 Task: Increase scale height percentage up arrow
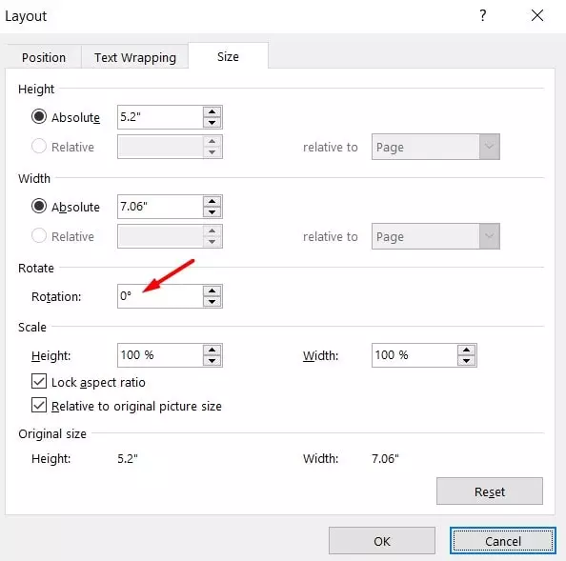click(x=212, y=350)
